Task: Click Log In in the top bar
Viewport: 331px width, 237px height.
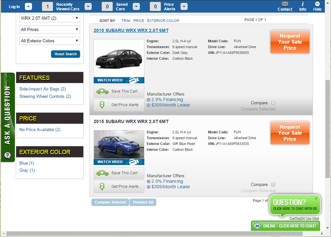Action: click(14, 7)
